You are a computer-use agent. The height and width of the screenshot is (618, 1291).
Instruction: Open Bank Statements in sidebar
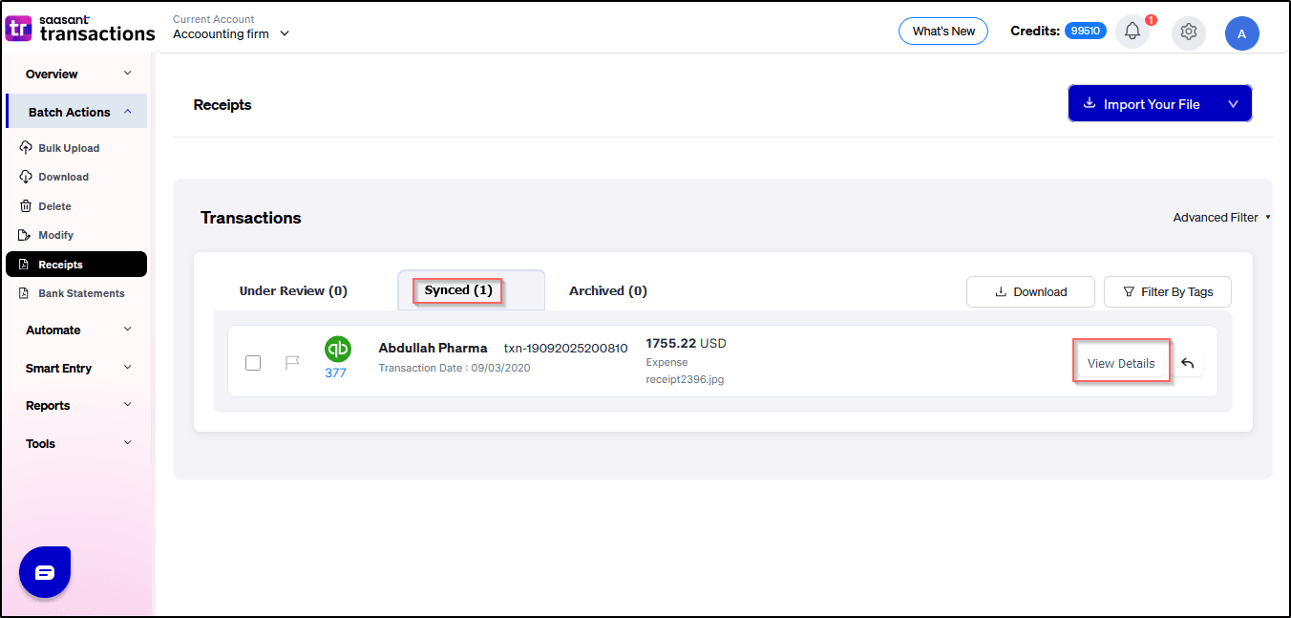coord(81,293)
